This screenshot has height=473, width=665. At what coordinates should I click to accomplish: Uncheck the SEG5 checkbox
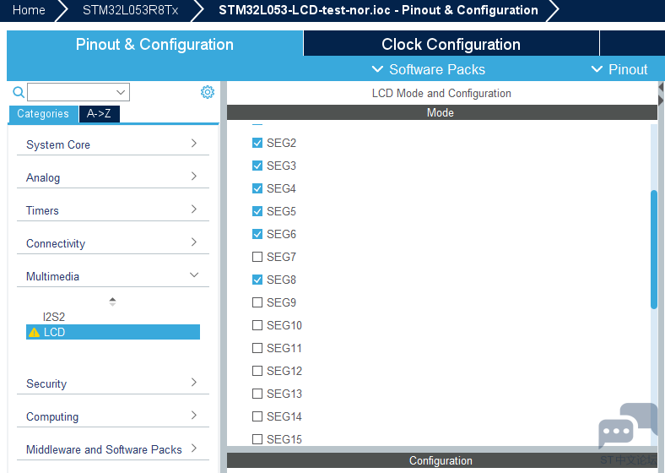(x=257, y=211)
